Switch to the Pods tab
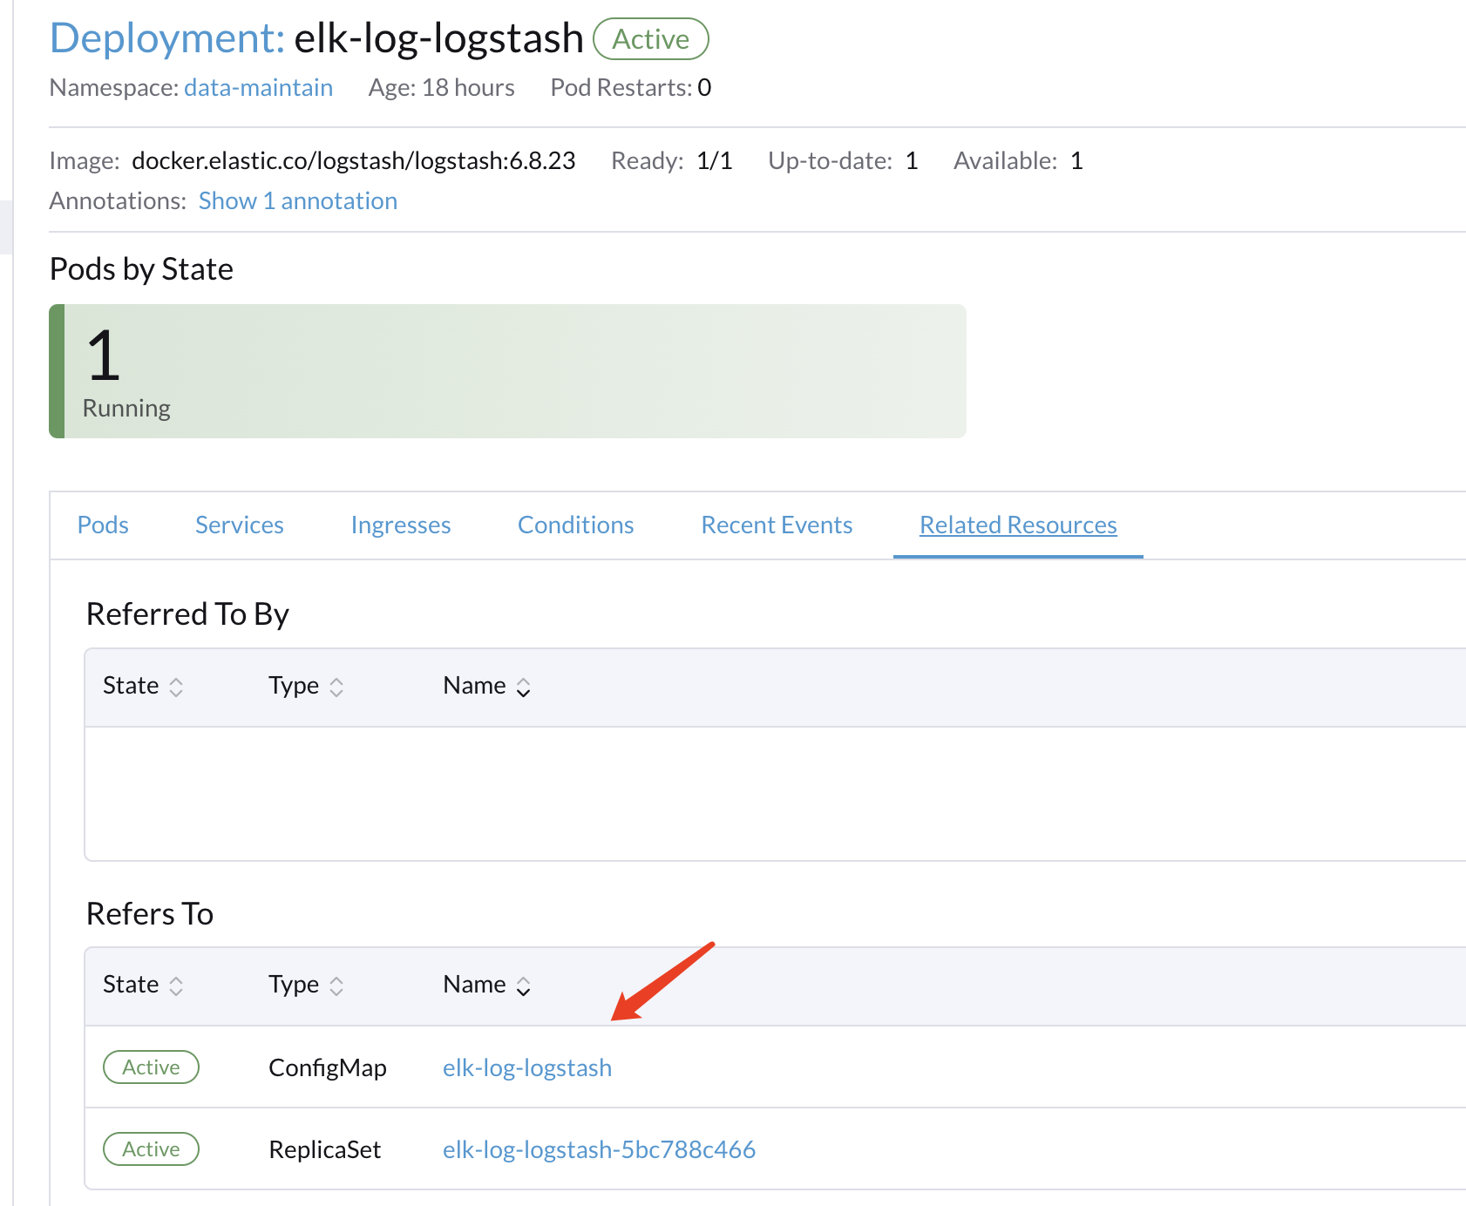Image resolution: width=1466 pixels, height=1206 pixels. 103,525
